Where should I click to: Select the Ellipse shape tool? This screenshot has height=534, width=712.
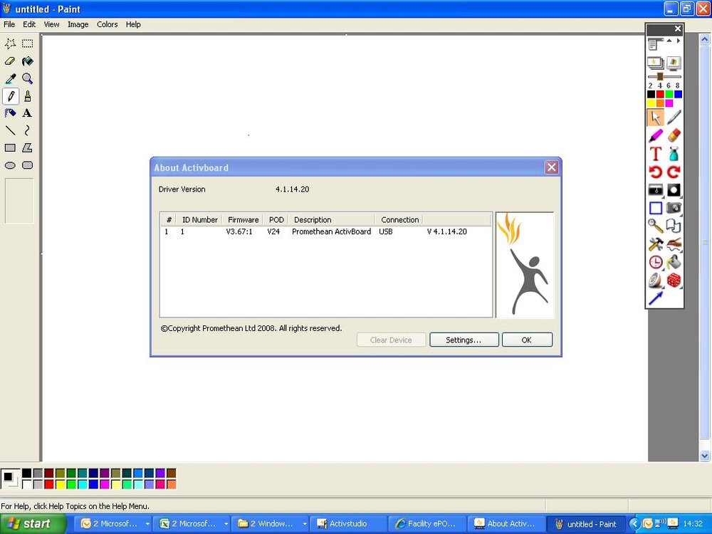click(x=11, y=165)
